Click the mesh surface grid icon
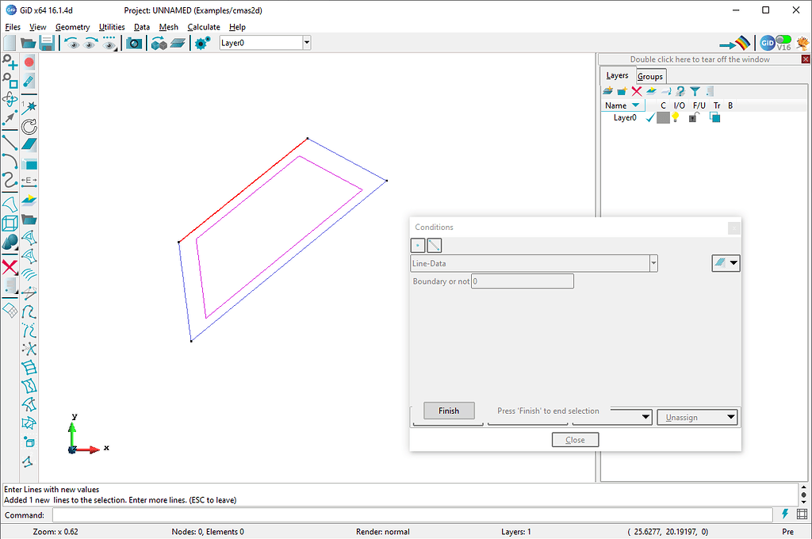Screen dimensions: 812x539 pos(10,310)
